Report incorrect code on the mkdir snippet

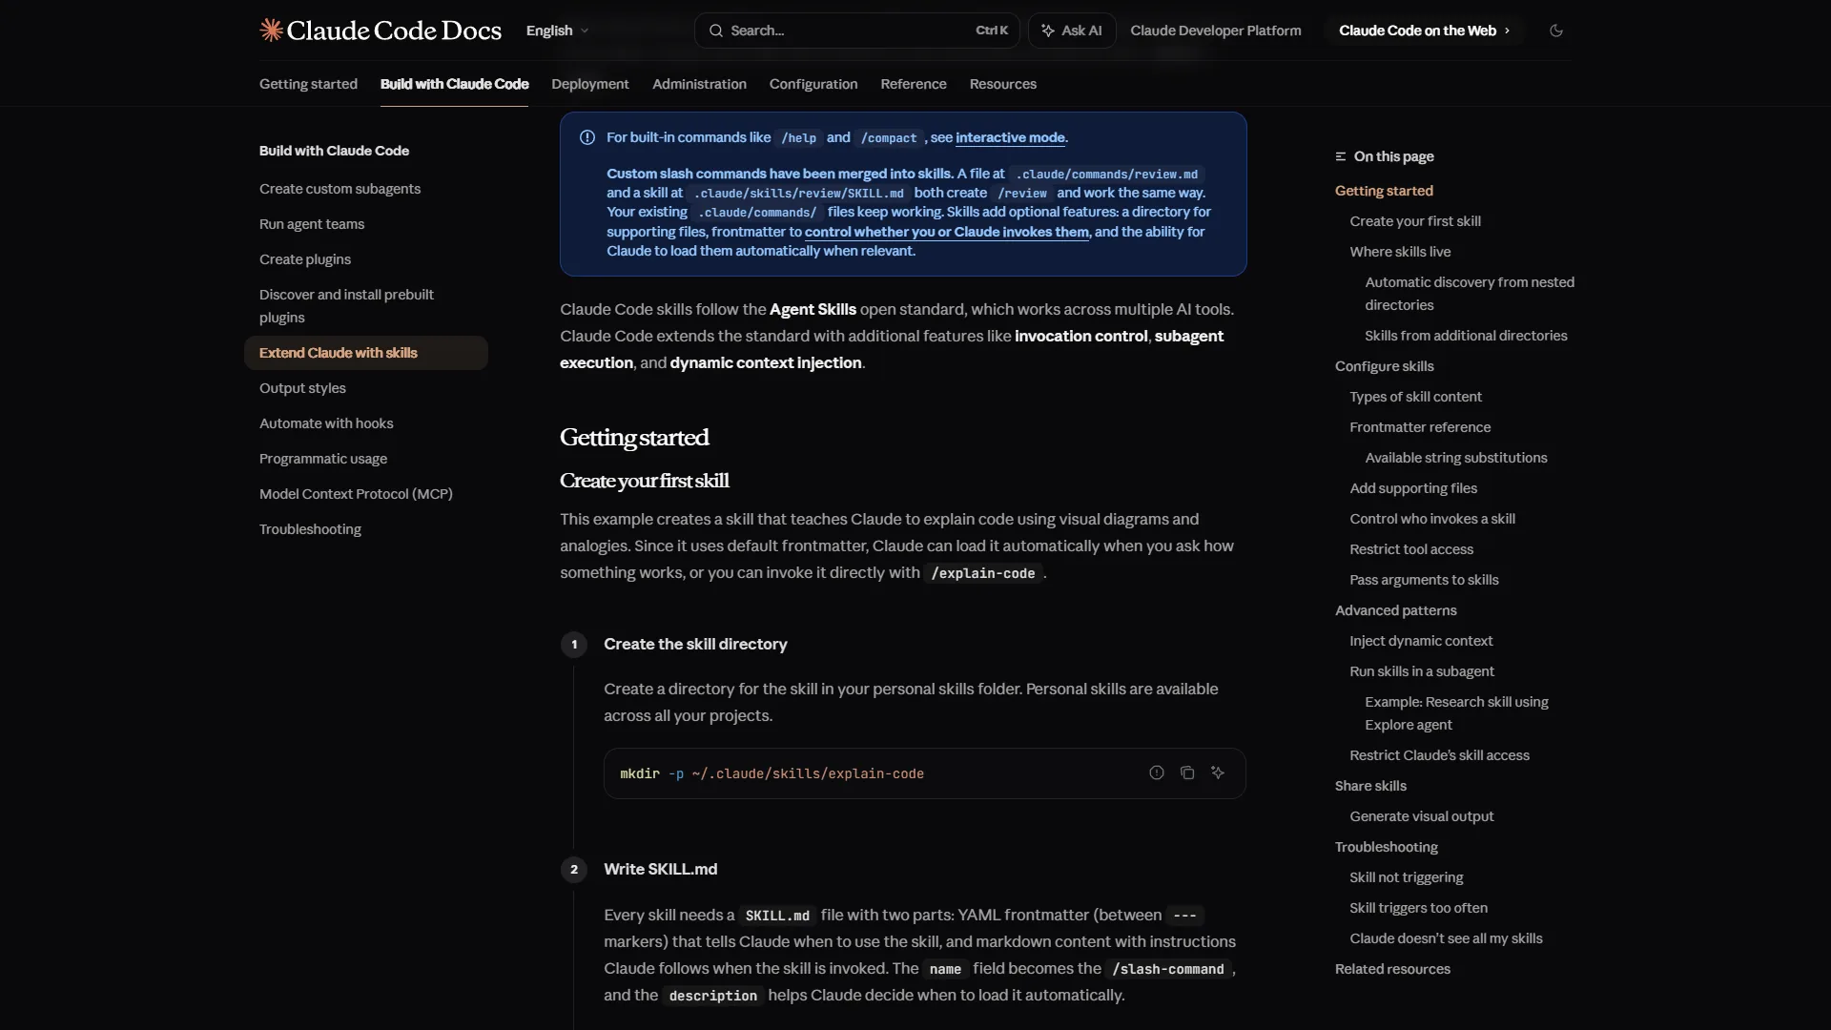(1157, 773)
